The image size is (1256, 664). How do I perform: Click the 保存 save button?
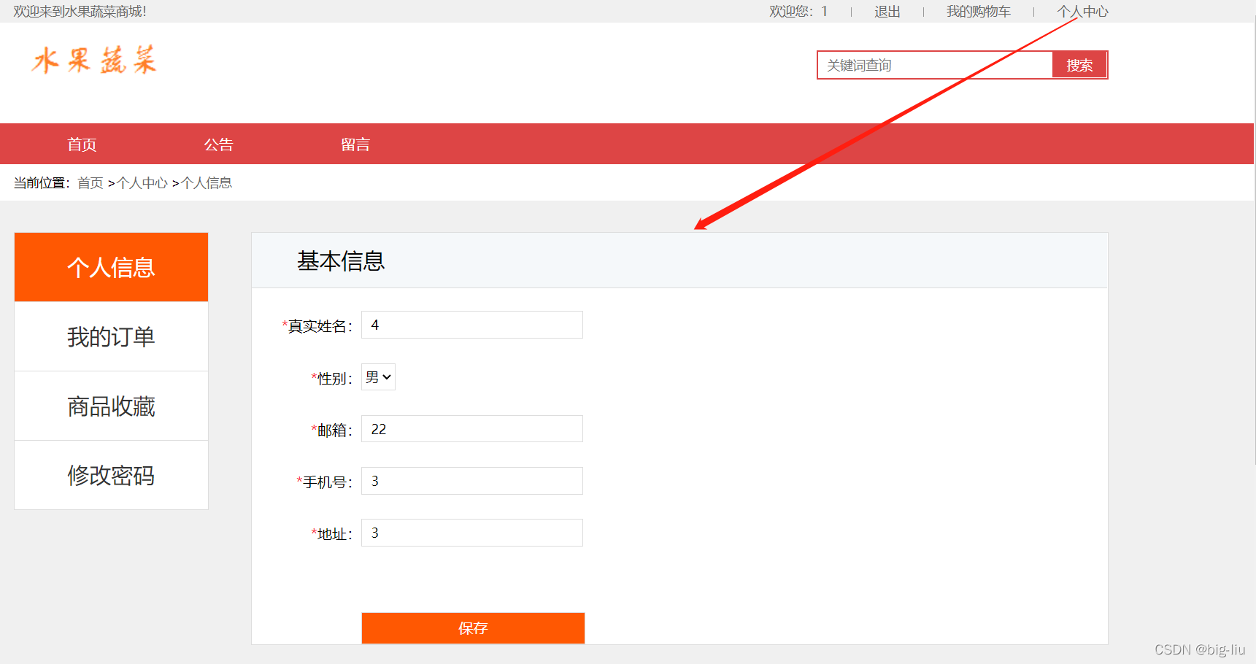[473, 628]
